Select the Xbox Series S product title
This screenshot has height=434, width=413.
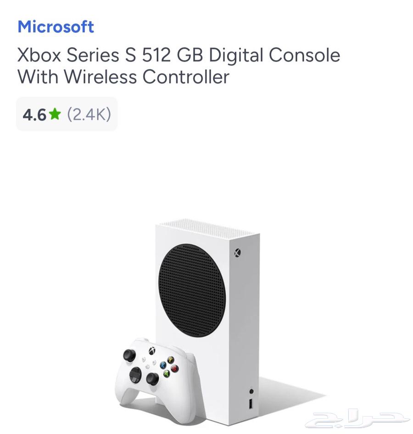point(179,66)
